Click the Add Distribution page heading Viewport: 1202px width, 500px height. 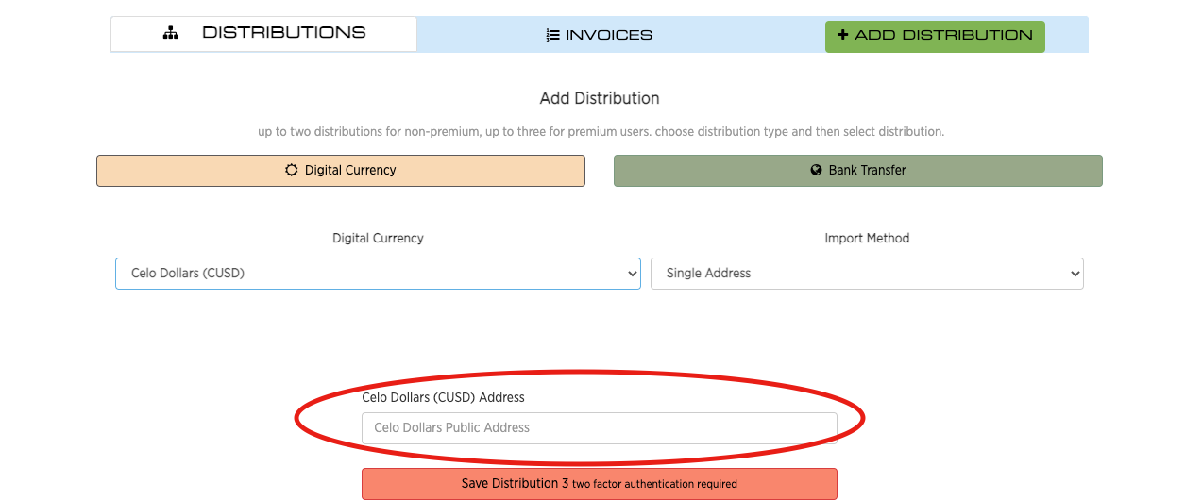point(600,98)
